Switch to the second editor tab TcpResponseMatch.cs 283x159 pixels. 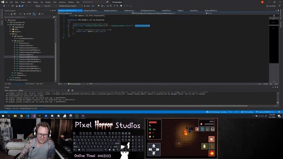click(91, 11)
